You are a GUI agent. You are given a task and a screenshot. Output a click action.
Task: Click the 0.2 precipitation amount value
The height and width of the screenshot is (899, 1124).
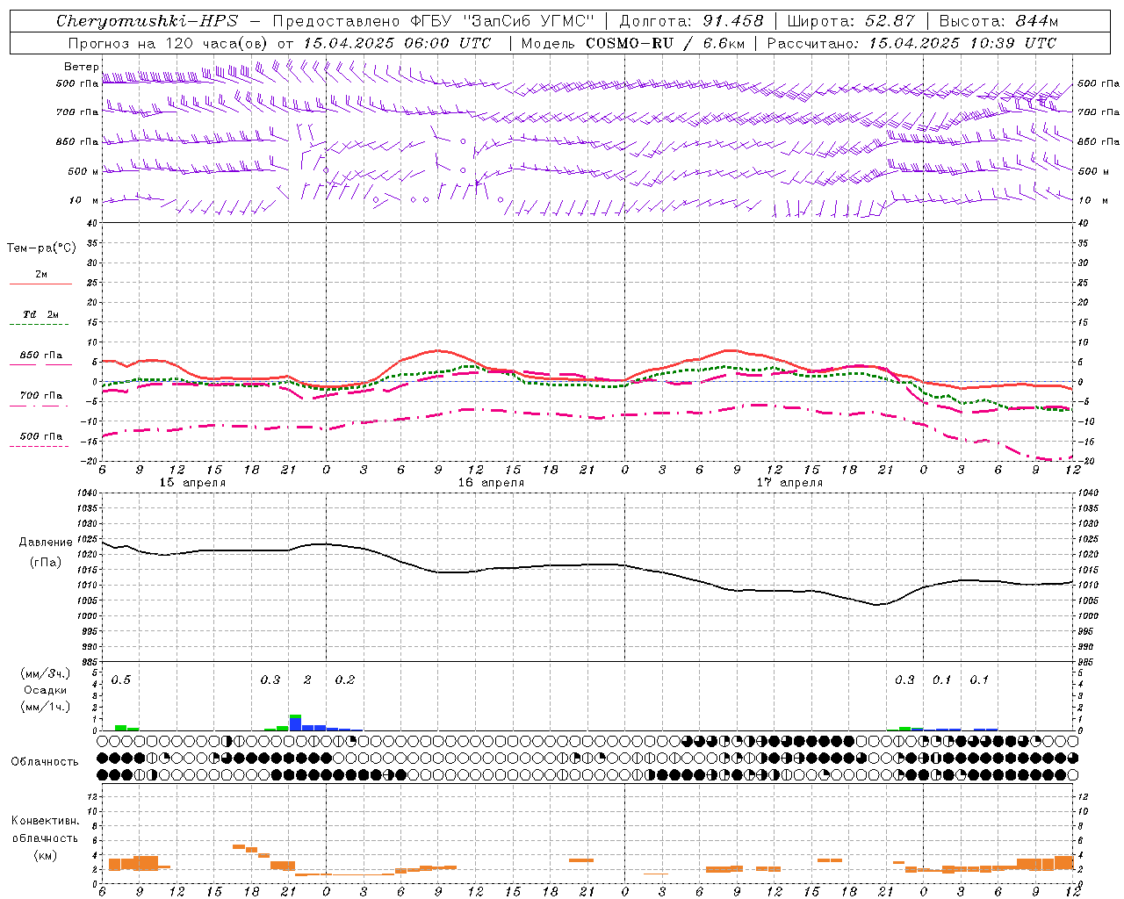click(345, 680)
